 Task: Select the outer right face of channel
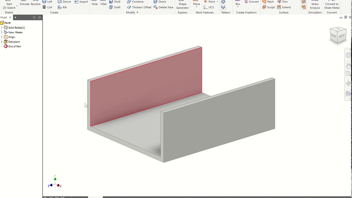click(x=219, y=120)
